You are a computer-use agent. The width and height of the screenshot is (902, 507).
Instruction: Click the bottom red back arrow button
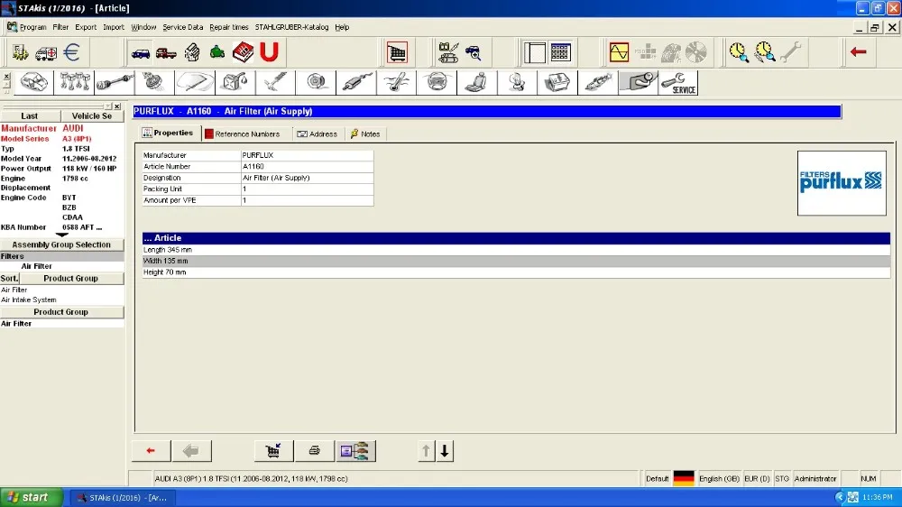pos(151,451)
